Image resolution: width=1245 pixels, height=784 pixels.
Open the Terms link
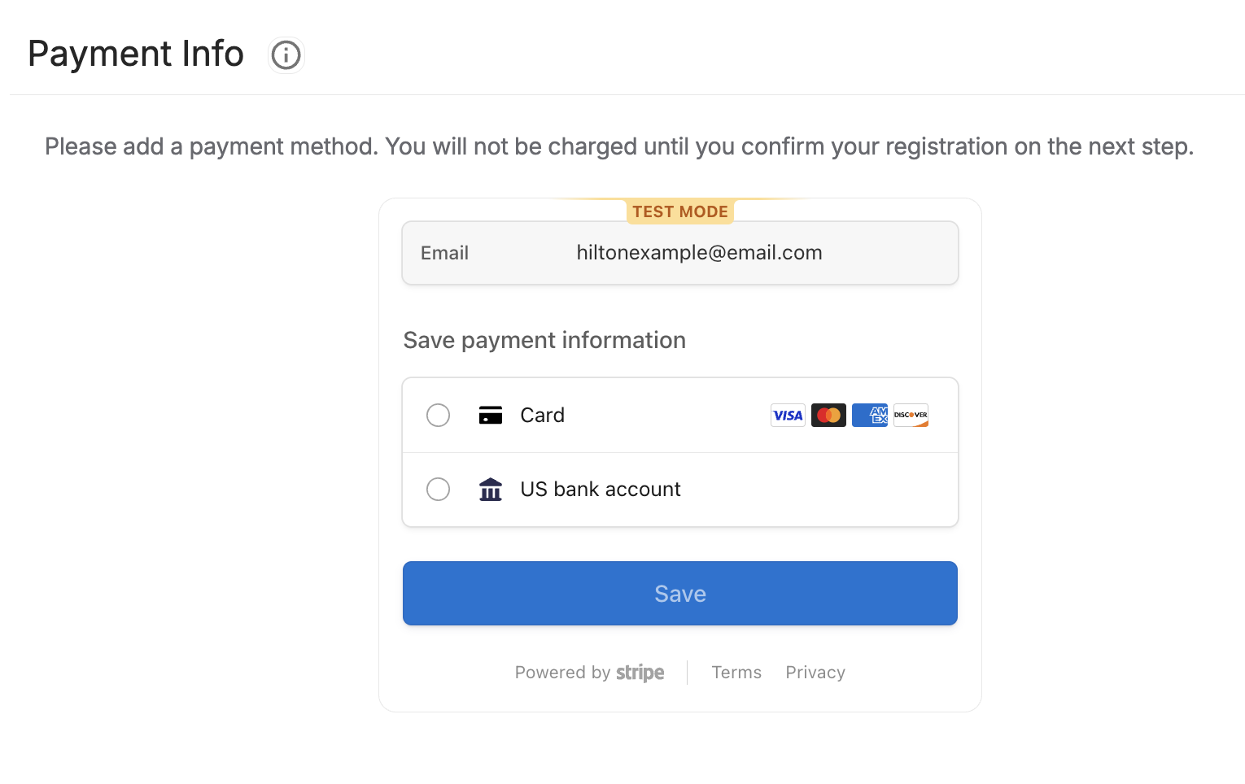(x=736, y=673)
